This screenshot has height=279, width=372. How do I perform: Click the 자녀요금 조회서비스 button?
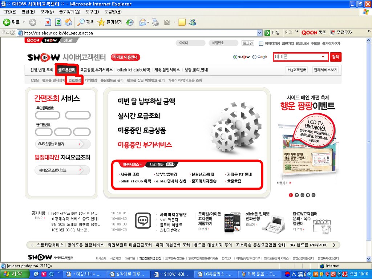pyautogui.click(x=62, y=170)
